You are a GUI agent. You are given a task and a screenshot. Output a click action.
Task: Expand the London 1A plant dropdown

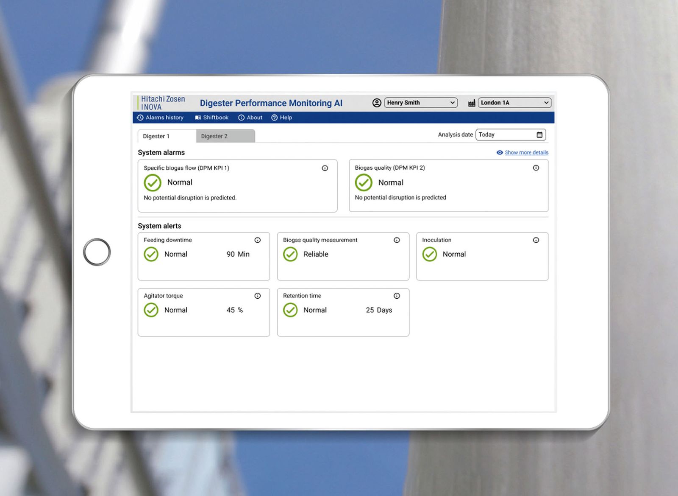coord(514,103)
